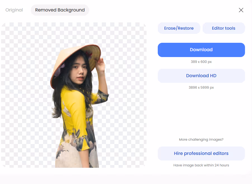Download the HD version
252x184 pixels.
pyautogui.click(x=201, y=76)
